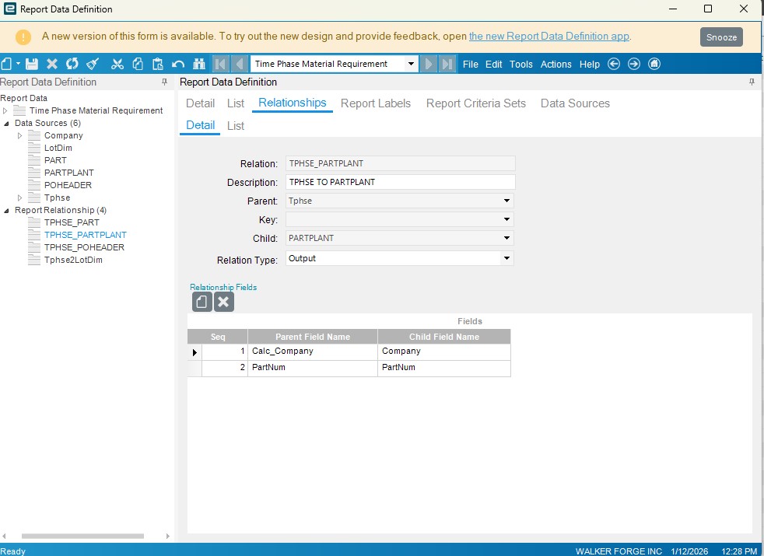
Task: Open Search with the binoculars icon
Action: tap(198, 64)
